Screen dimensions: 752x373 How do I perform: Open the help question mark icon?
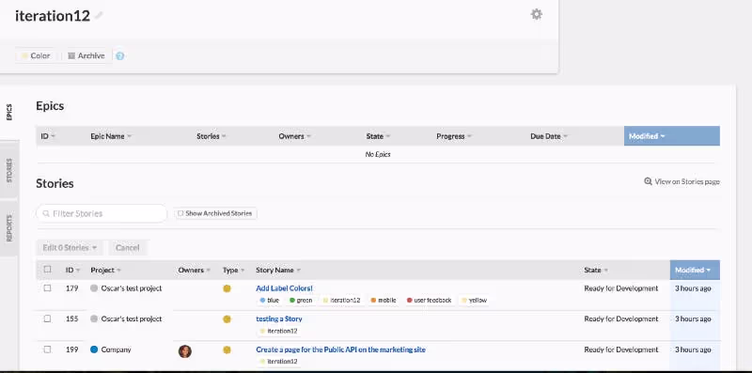point(120,56)
